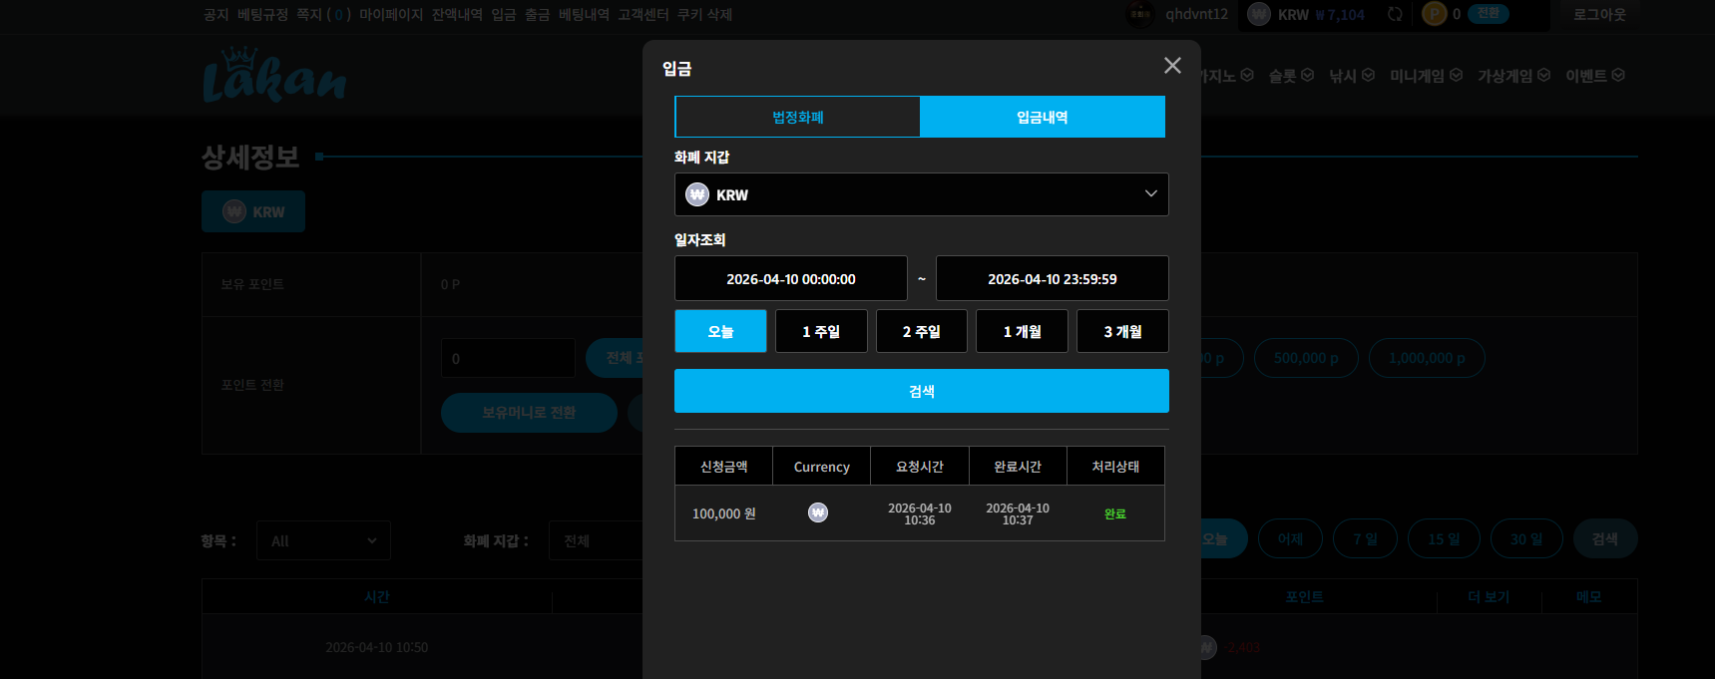Open the 항목 All dropdown
Viewport: 1715px width, 679px height.
[x=323, y=540]
